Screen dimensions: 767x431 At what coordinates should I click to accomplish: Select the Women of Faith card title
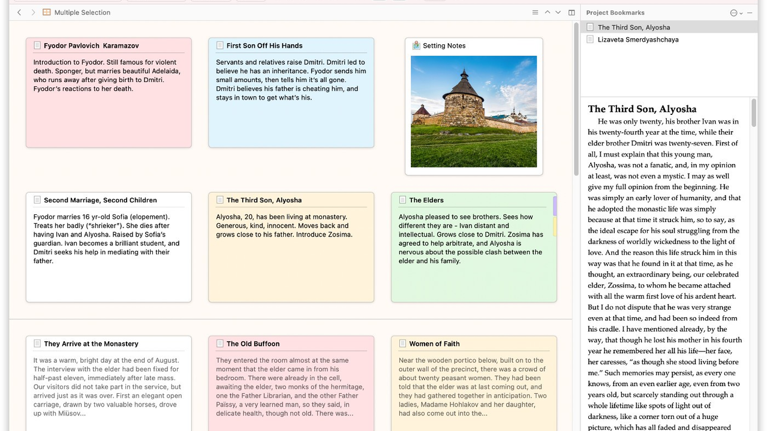coord(434,344)
